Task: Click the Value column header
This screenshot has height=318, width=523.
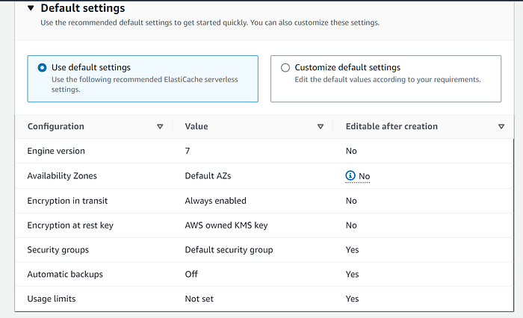Action: (x=196, y=127)
